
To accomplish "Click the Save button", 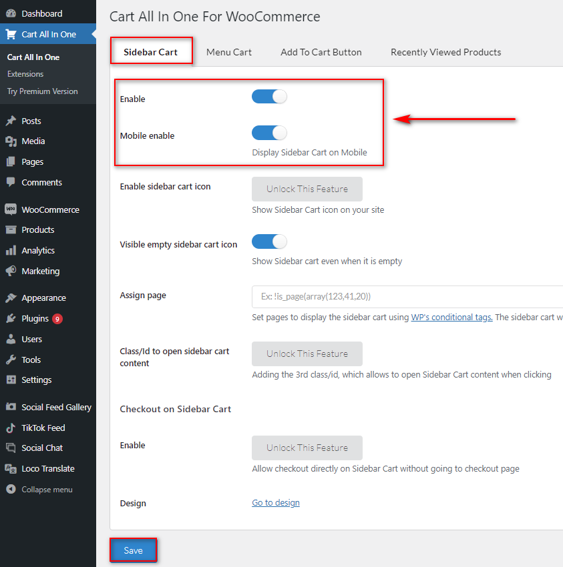I will coord(134,550).
